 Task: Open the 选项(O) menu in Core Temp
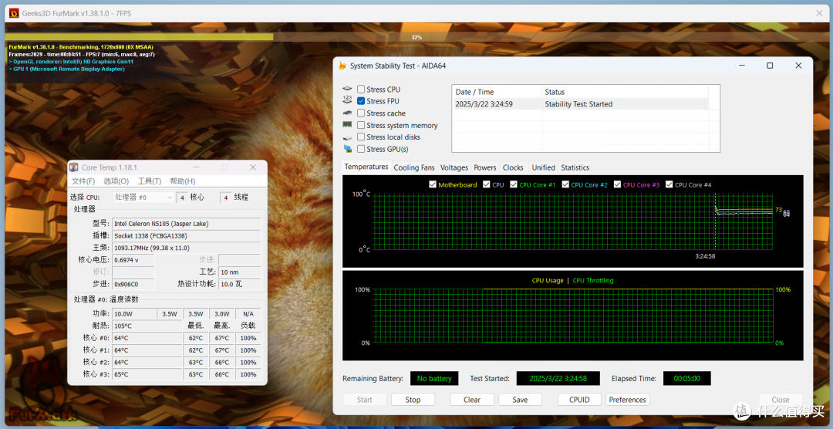(x=116, y=181)
